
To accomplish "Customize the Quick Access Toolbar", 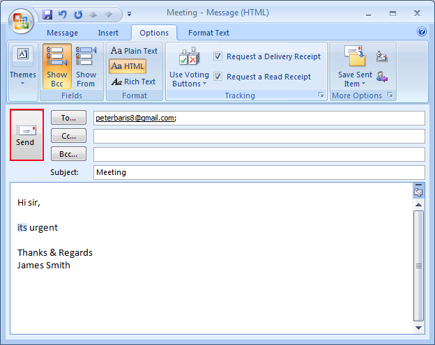I will click(x=129, y=14).
